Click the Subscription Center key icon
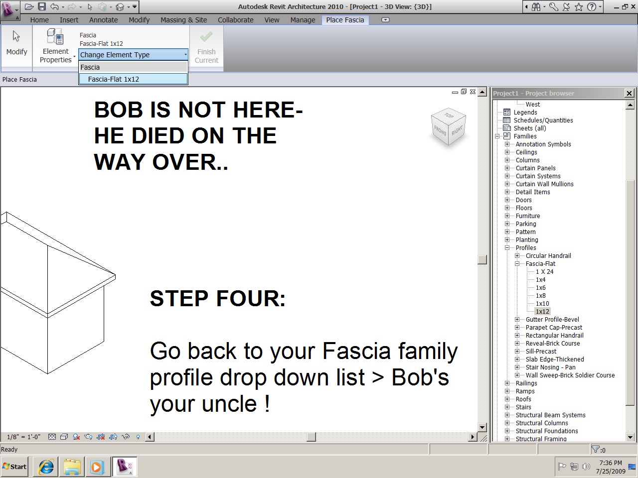This screenshot has width=638, height=478. [x=553, y=7]
